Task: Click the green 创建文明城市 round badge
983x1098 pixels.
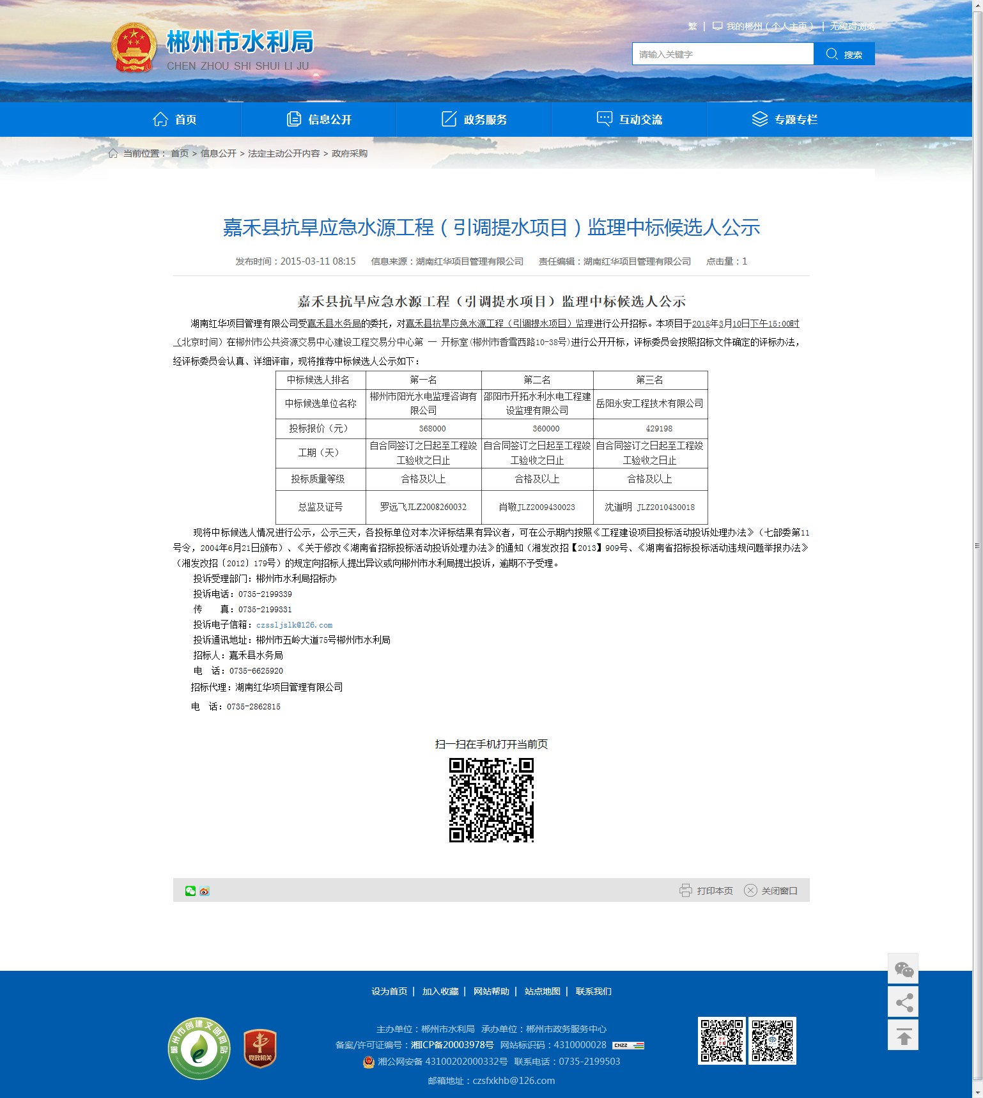Action: pyautogui.click(x=199, y=1048)
